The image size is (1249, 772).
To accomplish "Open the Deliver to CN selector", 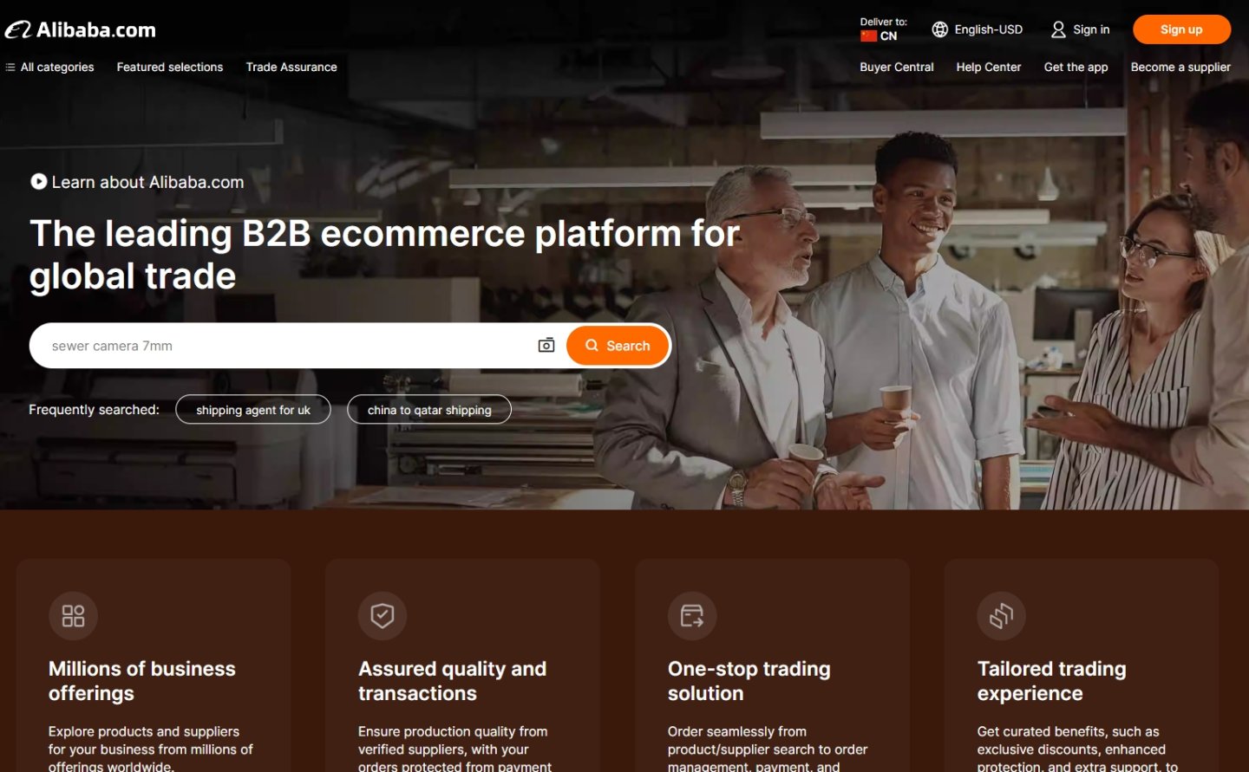I will point(883,29).
